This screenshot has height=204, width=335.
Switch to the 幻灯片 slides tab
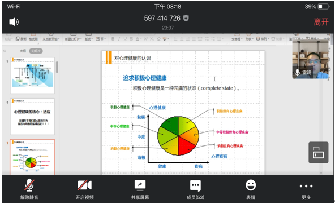36,51
